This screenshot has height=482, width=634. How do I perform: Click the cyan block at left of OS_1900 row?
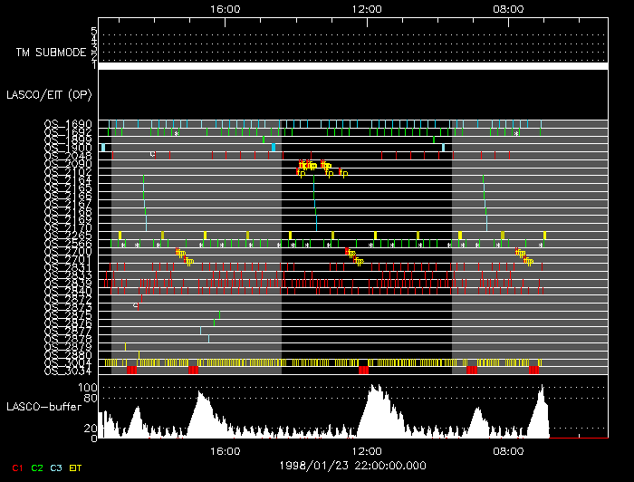(x=104, y=147)
